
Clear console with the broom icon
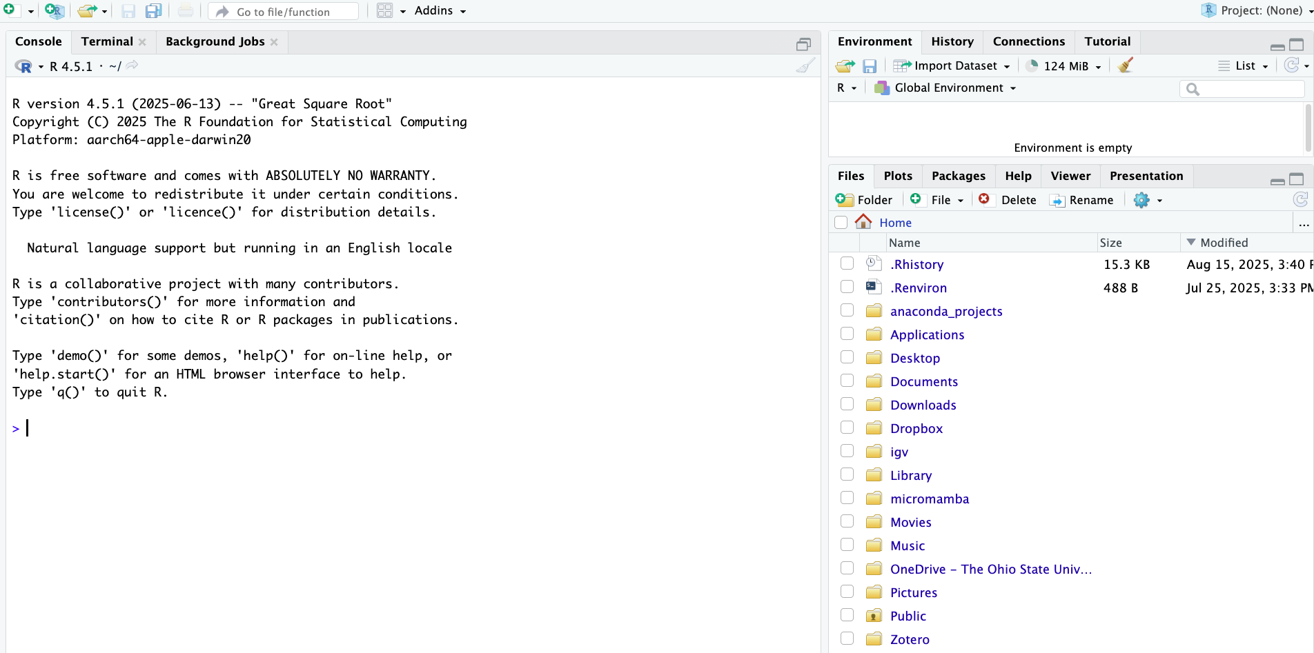point(805,66)
